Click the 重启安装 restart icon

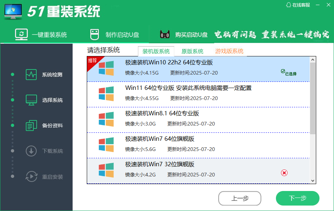click(31, 177)
